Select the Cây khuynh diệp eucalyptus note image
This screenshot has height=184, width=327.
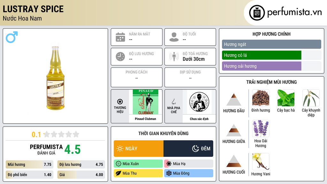(x=311, y=98)
